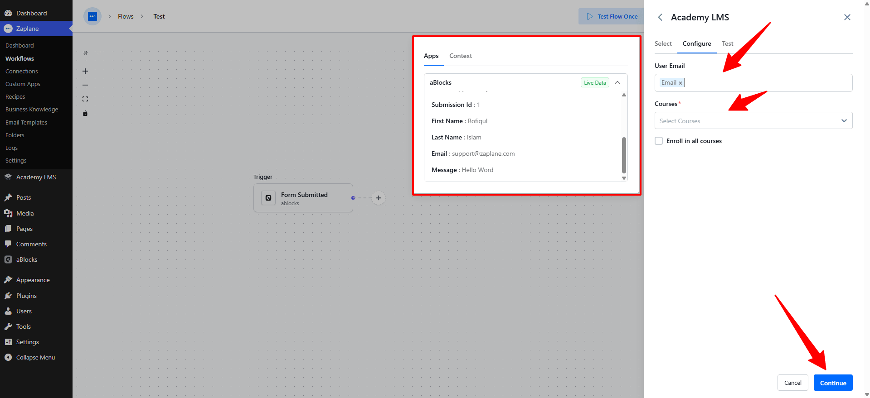Click the aBlocks data list scrollbar thumb

click(x=624, y=155)
